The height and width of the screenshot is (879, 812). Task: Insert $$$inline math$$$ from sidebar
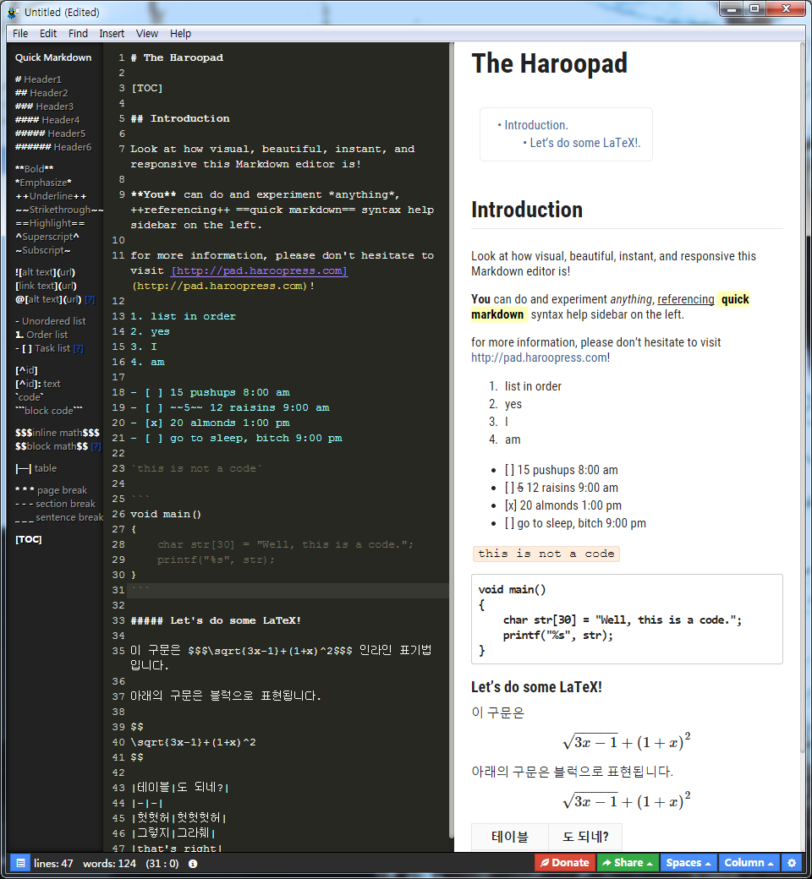[x=58, y=433]
